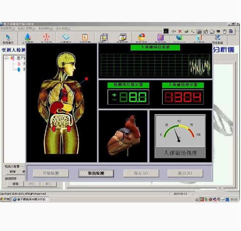Open the 检测人管理 menu
241x231 pixels.
pyautogui.click(x=26, y=29)
